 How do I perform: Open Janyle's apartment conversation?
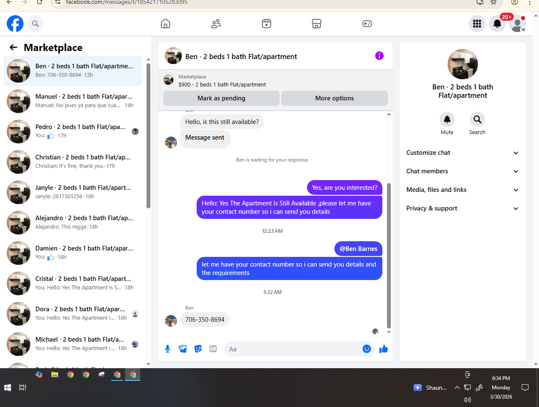[x=72, y=192]
